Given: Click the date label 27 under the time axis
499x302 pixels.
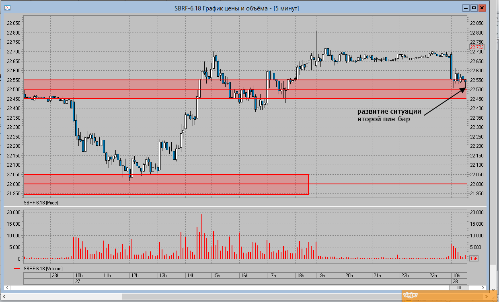Looking at the screenshot, I should 78,282.
